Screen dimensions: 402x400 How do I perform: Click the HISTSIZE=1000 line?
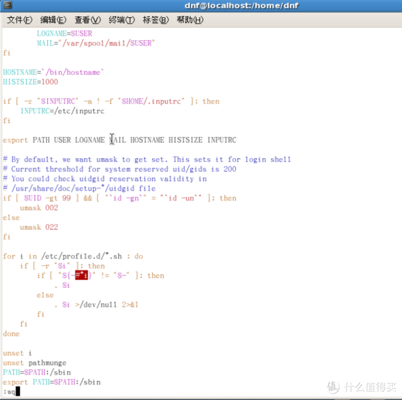coord(31,82)
